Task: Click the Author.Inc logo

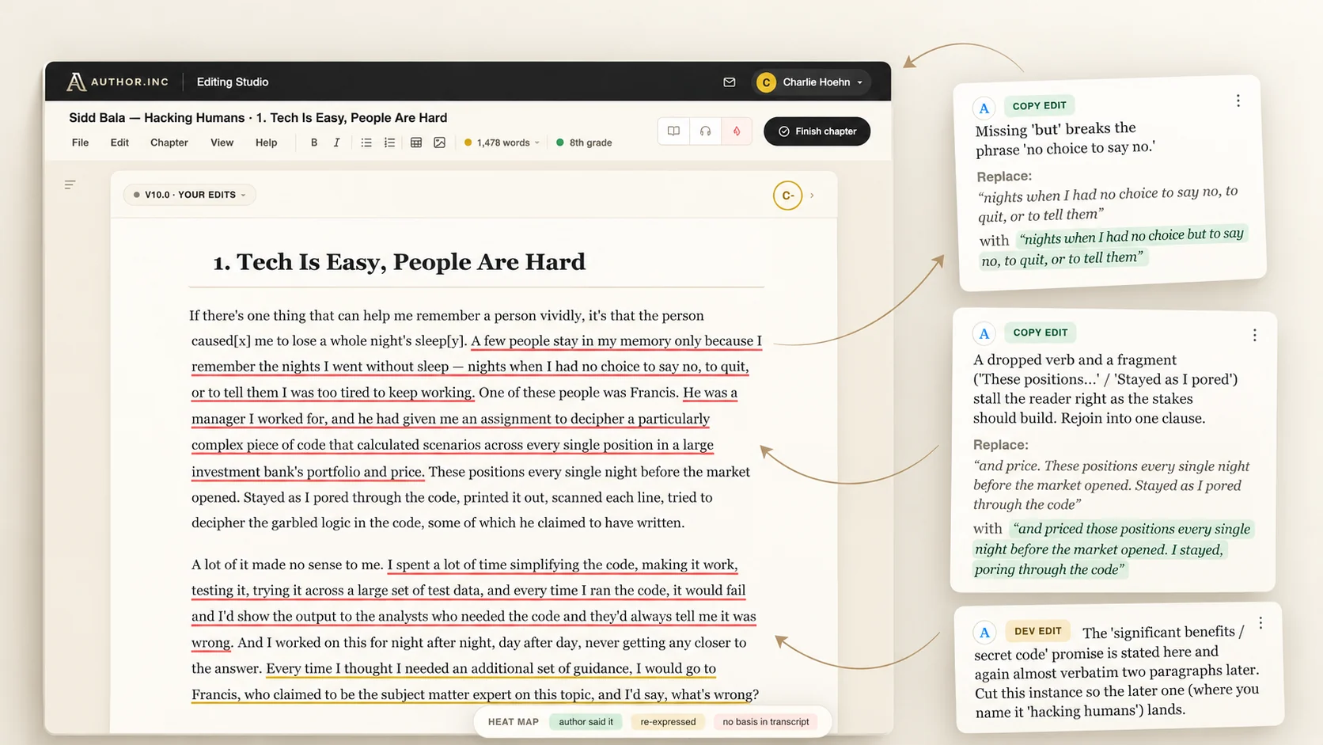Action: click(x=118, y=82)
